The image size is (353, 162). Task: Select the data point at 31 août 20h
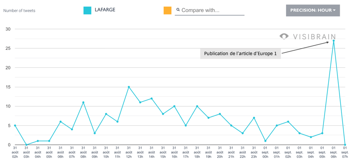pos(220,114)
